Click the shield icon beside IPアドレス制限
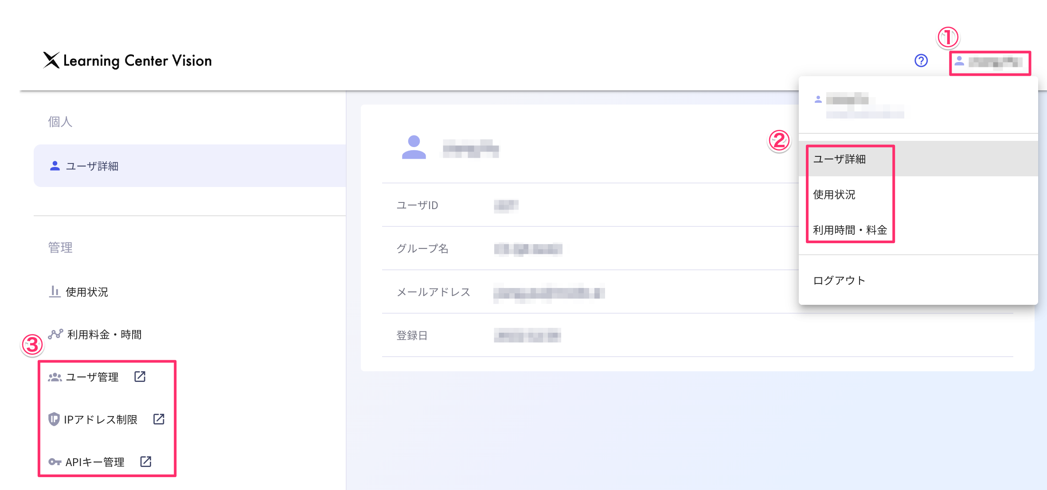 [53, 419]
